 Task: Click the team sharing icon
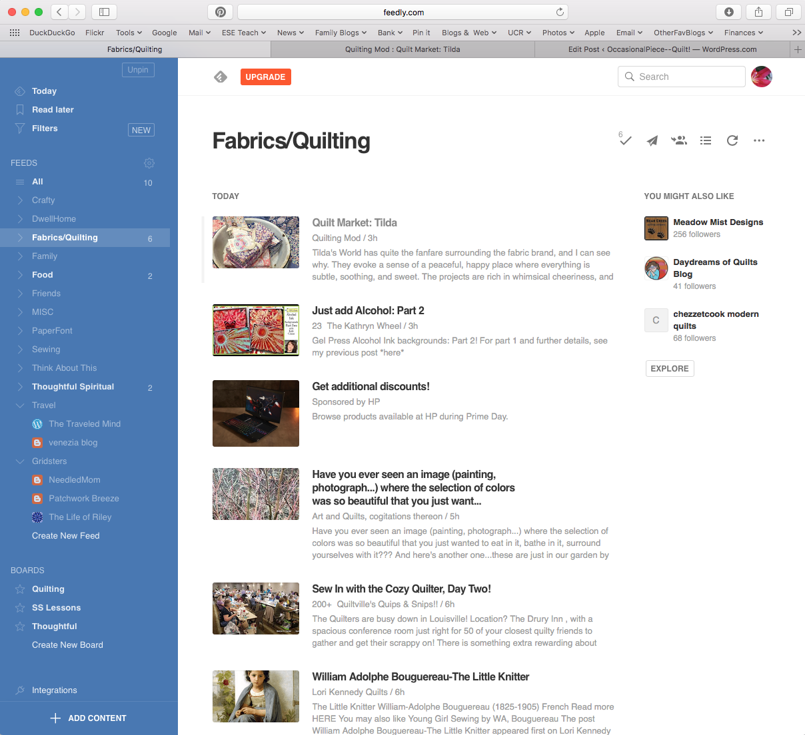[678, 140]
